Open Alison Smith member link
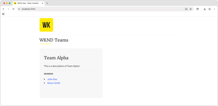This screenshot has width=218, height=106. pyautogui.click(x=54, y=83)
